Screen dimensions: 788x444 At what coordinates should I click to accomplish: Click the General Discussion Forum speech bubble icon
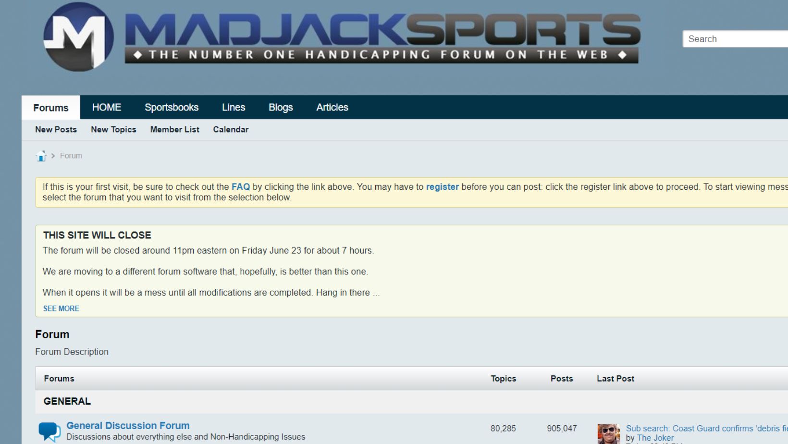tap(49, 431)
